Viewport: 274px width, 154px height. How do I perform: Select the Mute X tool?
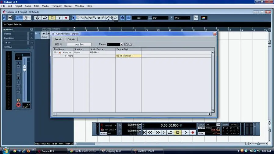(99, 18)
